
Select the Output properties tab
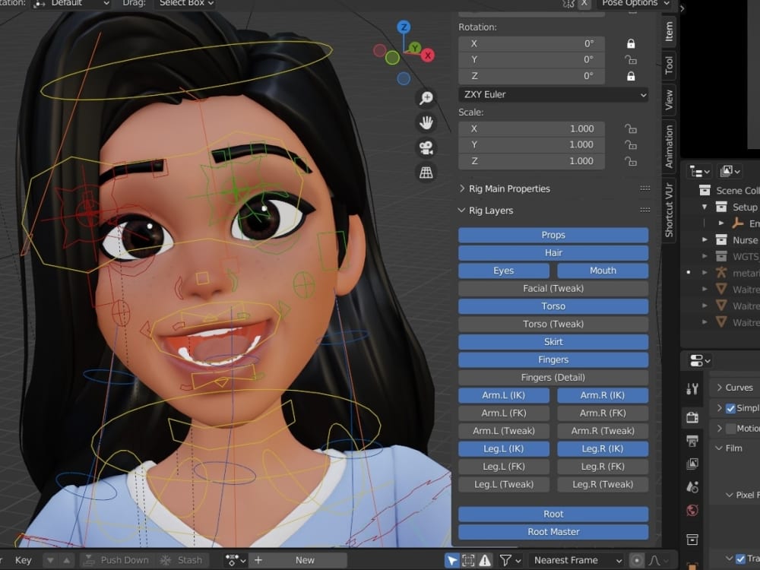(692, 440)
